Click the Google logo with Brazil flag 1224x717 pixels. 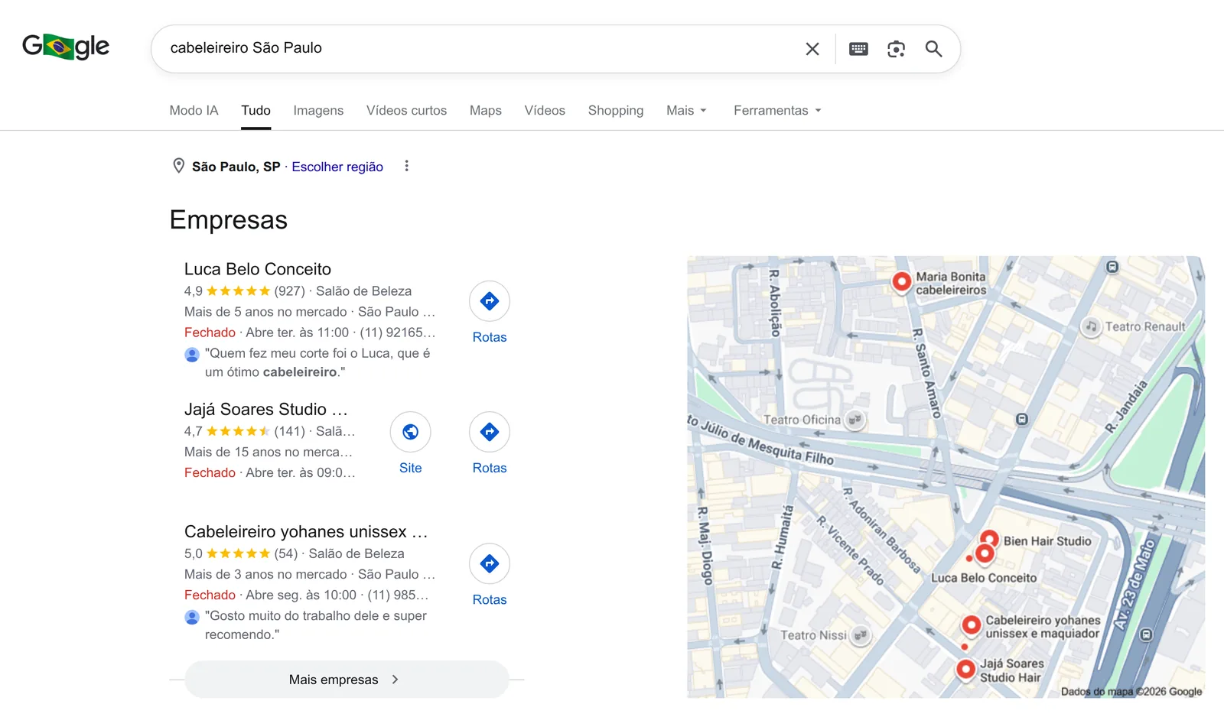66,47
